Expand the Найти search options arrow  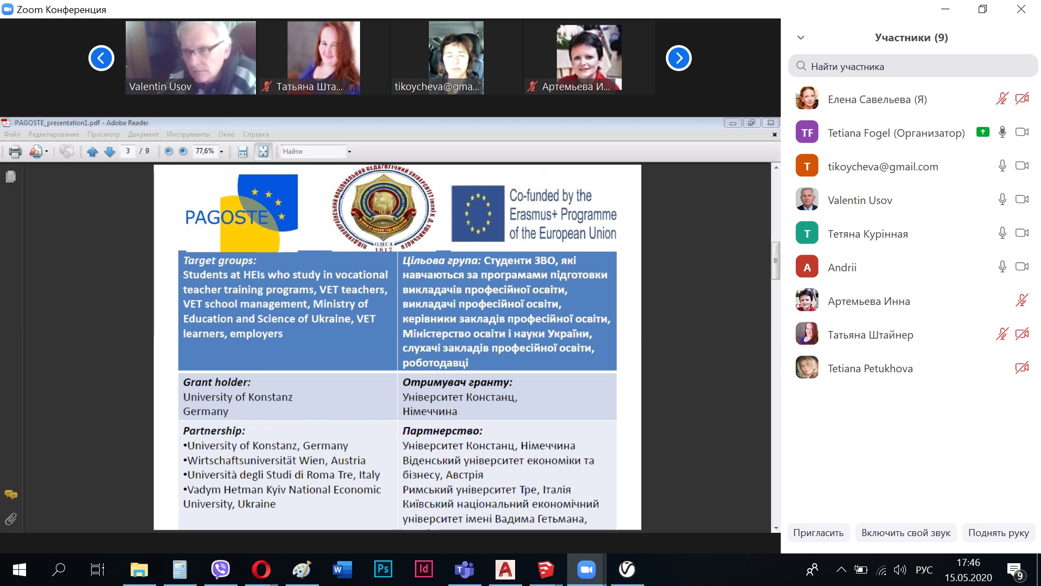pos(349,151)
